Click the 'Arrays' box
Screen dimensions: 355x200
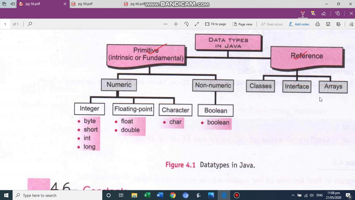pos(333,87)
